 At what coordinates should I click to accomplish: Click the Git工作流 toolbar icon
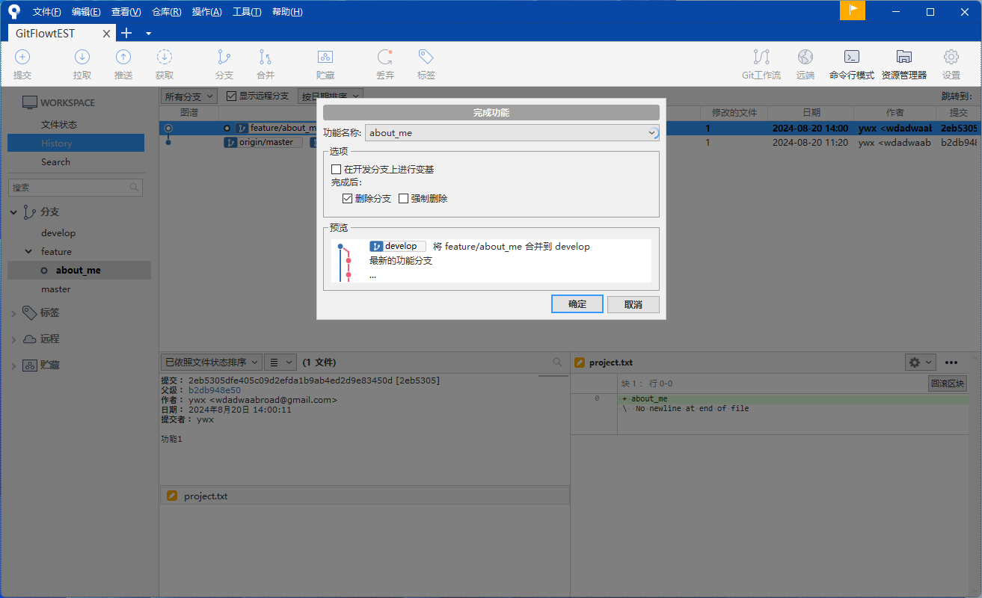coord(761,58)
